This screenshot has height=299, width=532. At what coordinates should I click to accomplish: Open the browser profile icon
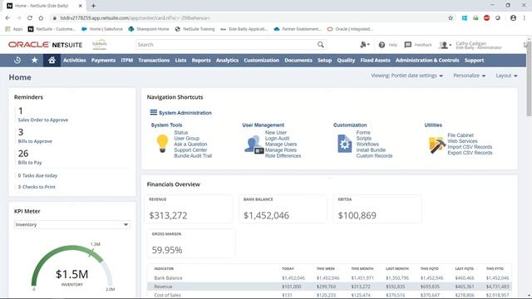[513, 18]
